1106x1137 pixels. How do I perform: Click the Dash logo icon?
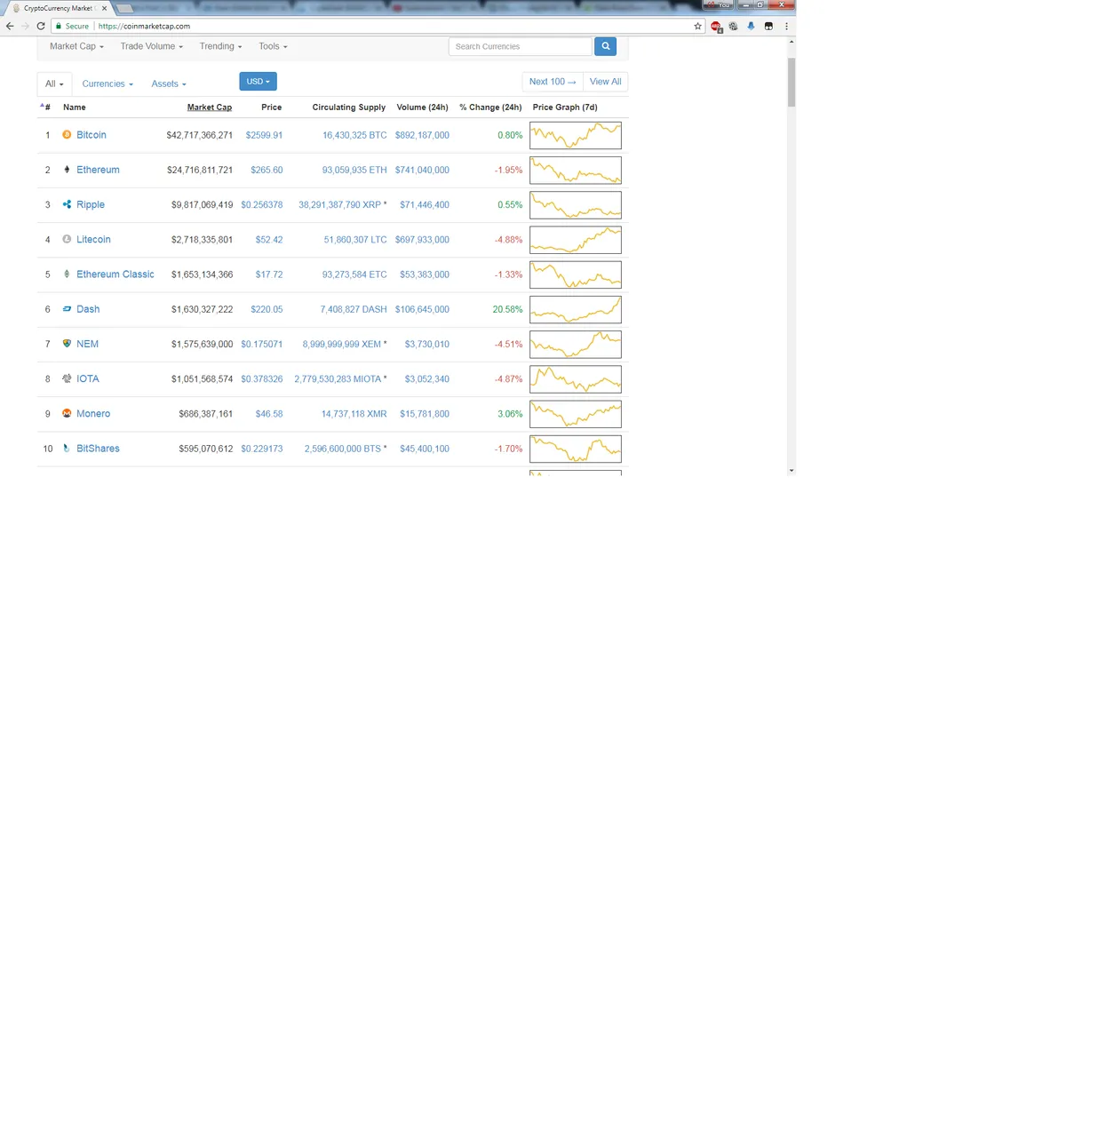click(x=67, y=309)
